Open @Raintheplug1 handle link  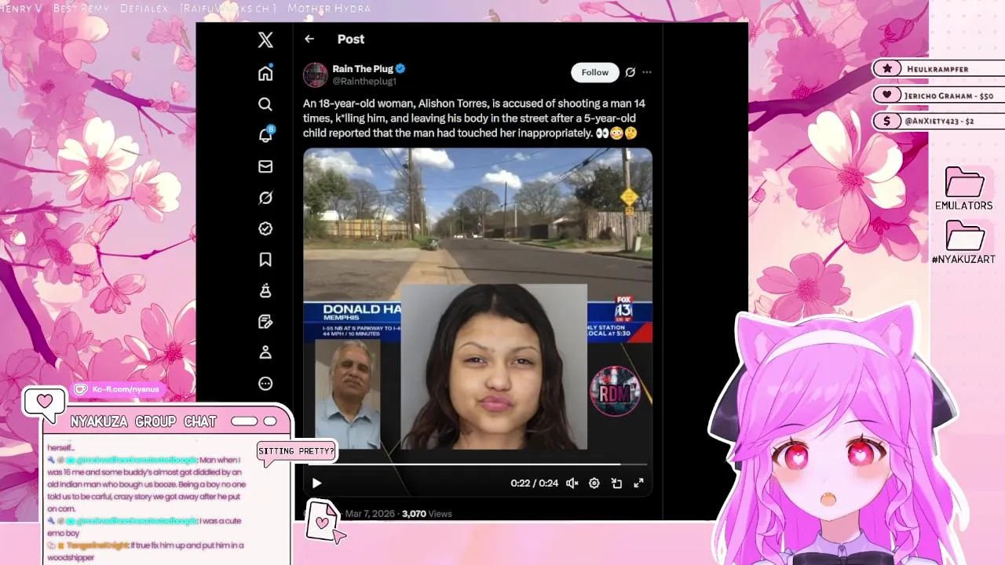[x=364, y=82]
